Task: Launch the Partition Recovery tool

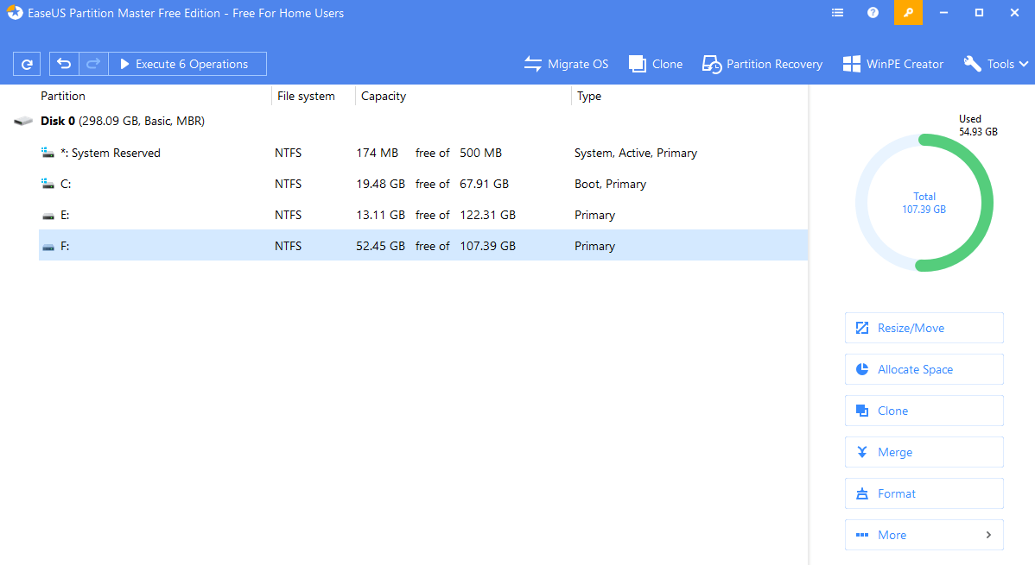Action: [761, 63]
